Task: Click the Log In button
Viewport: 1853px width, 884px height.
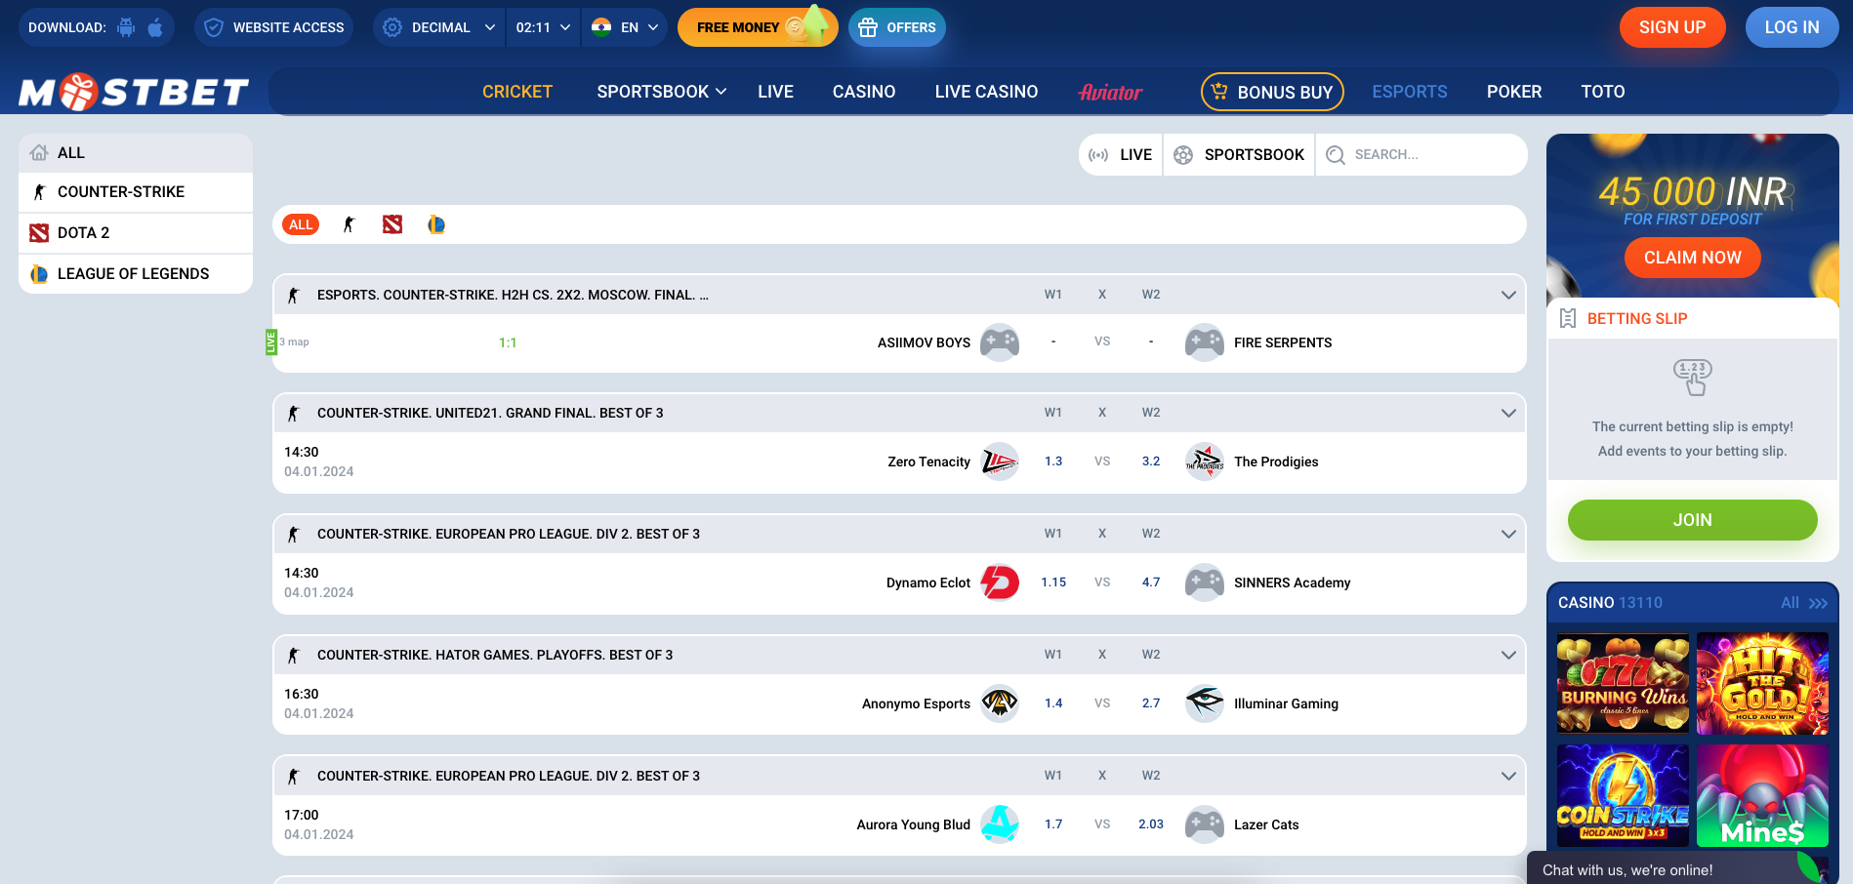Action: [x=1791, y=27]
